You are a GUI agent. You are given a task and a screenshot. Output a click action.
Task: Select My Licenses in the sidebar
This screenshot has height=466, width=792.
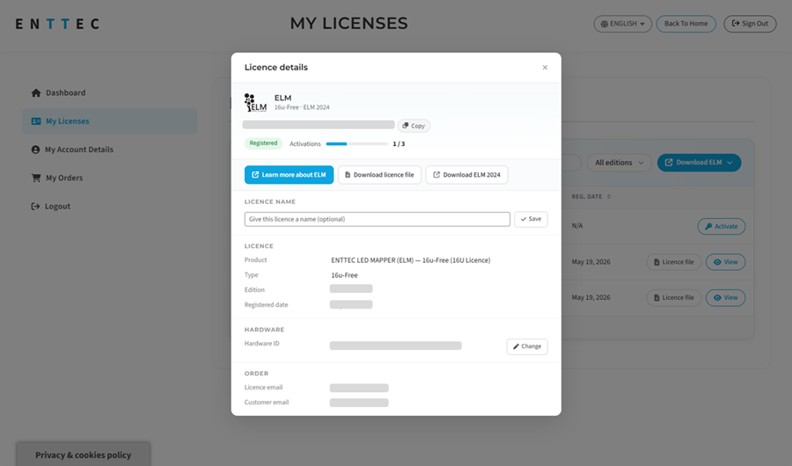(110, 121)
